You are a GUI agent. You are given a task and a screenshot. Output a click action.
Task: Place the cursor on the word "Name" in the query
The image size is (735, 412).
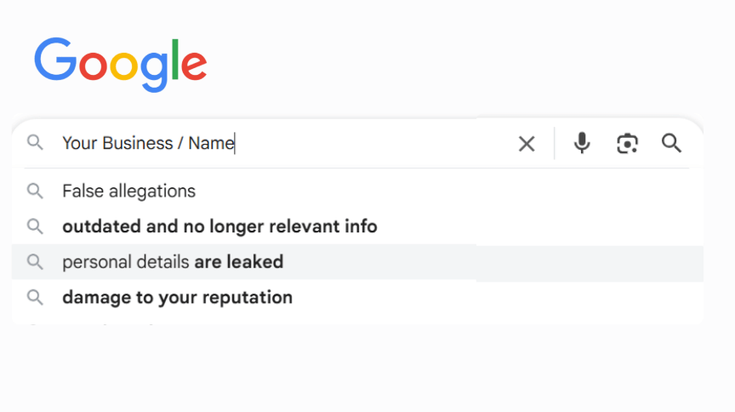coord(211,143)
